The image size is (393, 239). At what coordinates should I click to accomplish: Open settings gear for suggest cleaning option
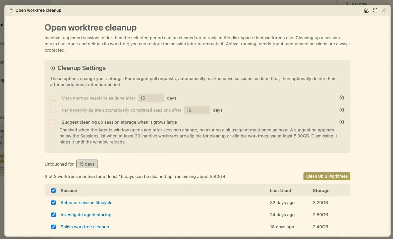point(342,122)
